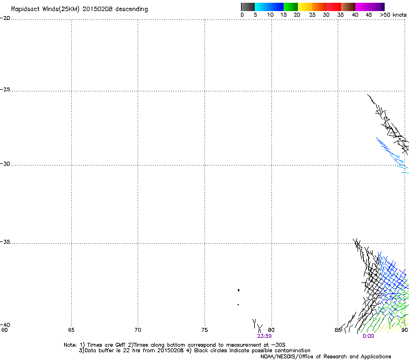Click the purple '23:59' swath time label

[264, 336]
